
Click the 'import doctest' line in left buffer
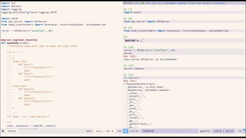point(11,6)
